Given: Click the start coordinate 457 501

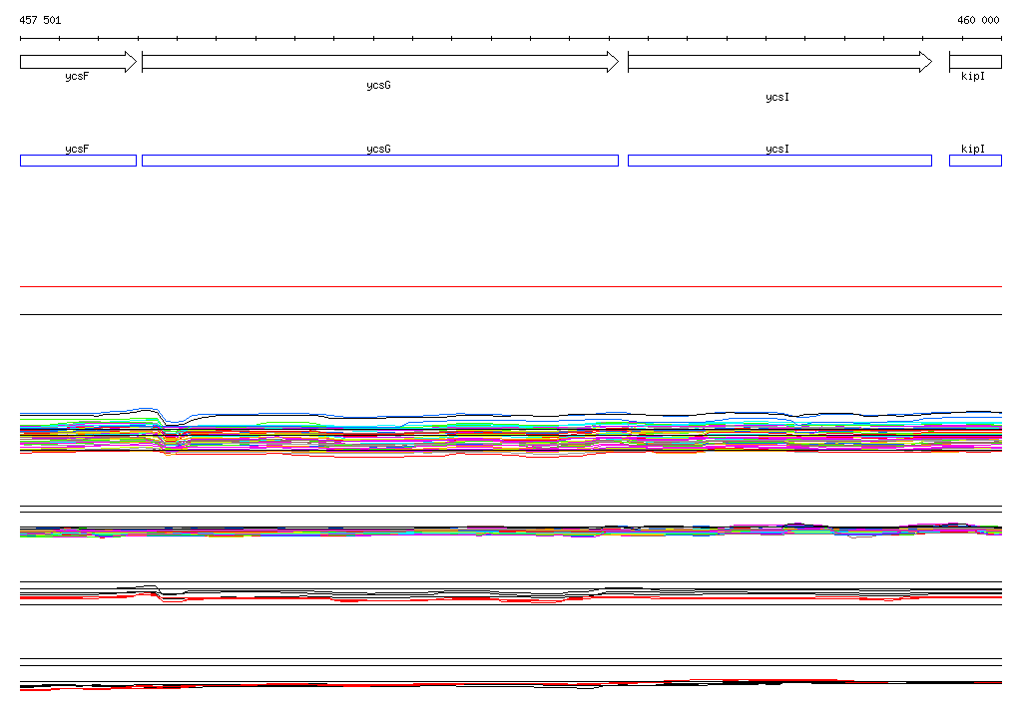Looking at the screenshot, I should point(40,20).
